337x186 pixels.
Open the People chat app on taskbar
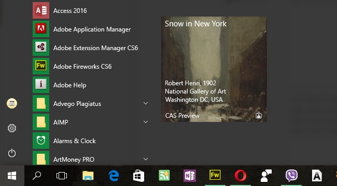tap(266, 176)
